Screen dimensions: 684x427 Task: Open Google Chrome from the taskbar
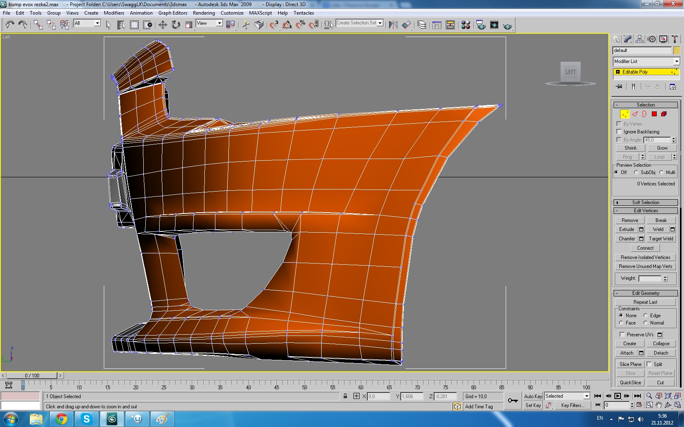[61, 419]
